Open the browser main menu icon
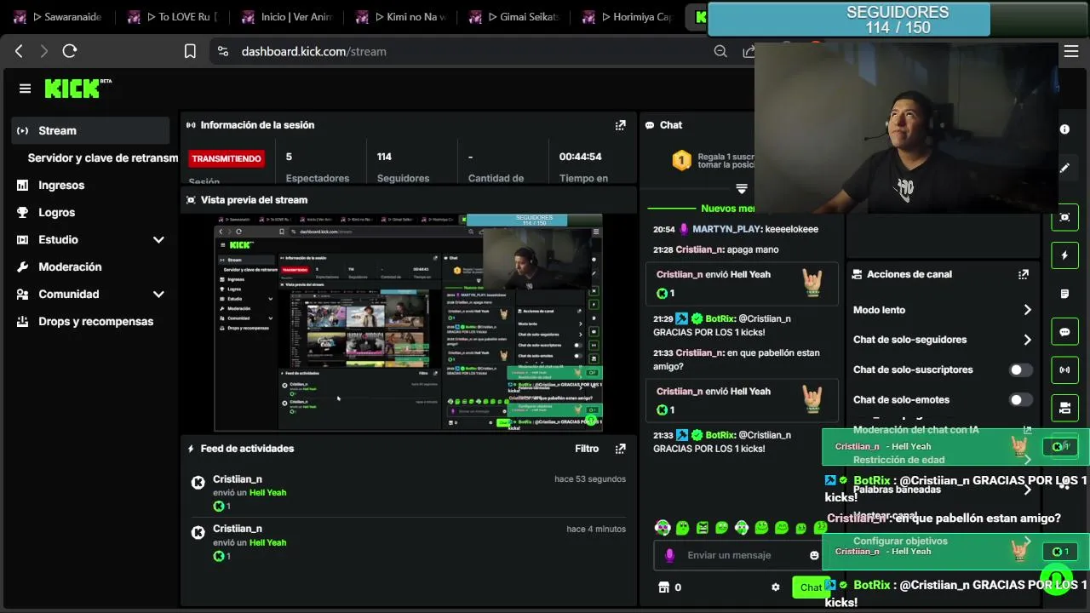Viewport: 1090px width, 613px height. [1071, 51]
